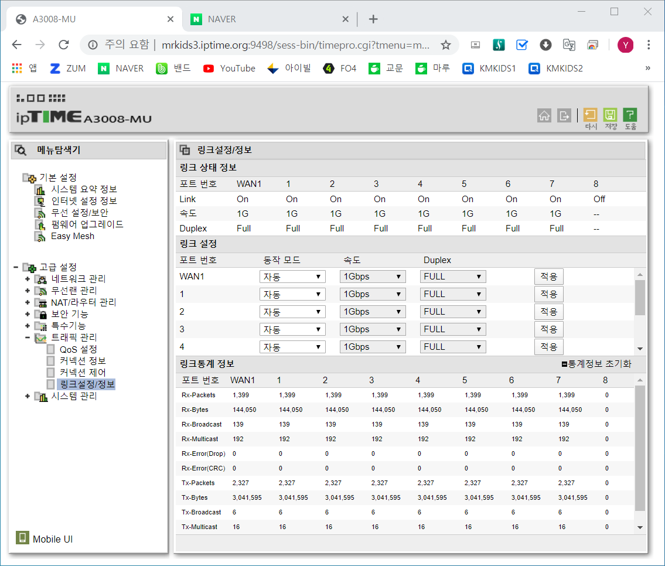Open the 통계정보 초기화 statistics reset

pos(596,364)
